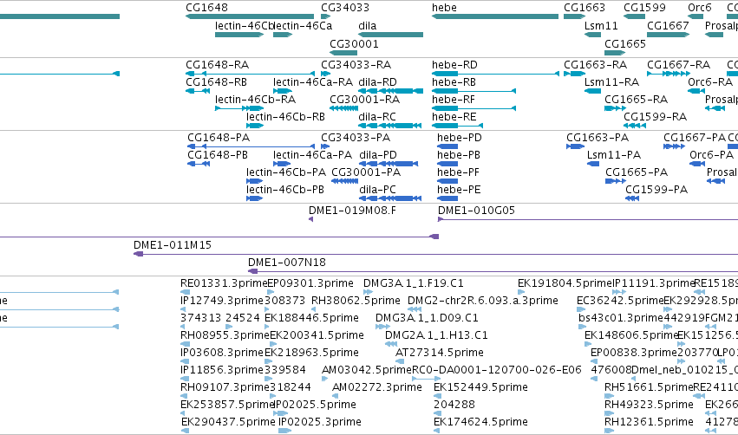
Task: Click the DME1-011M15 clone arrowhead
Action: point(139,254)
